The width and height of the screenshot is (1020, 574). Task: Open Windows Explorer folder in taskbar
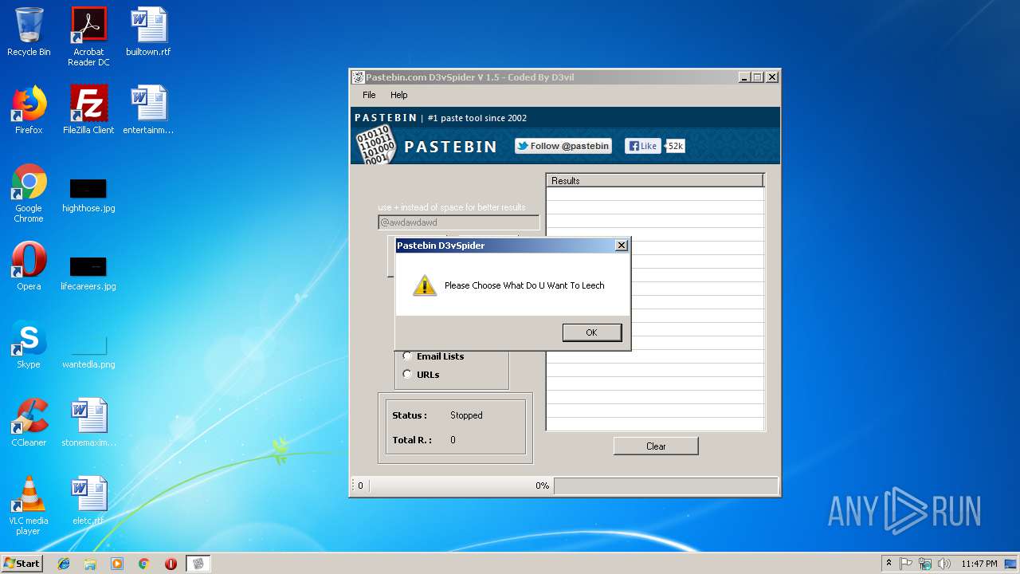pyautogui.click(x=90, y=564)
